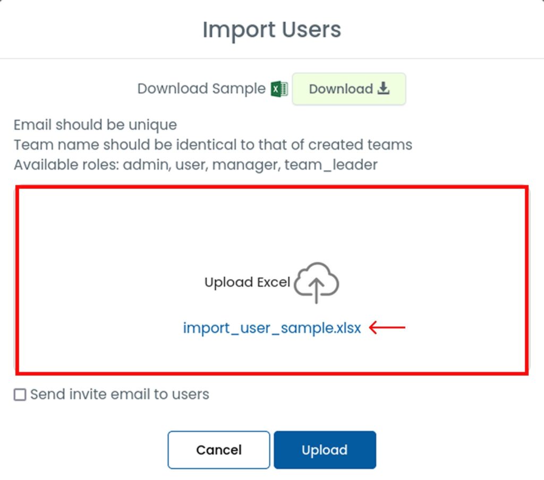Click the Import Users dialog title
The image size is (544, 480).
271,30
